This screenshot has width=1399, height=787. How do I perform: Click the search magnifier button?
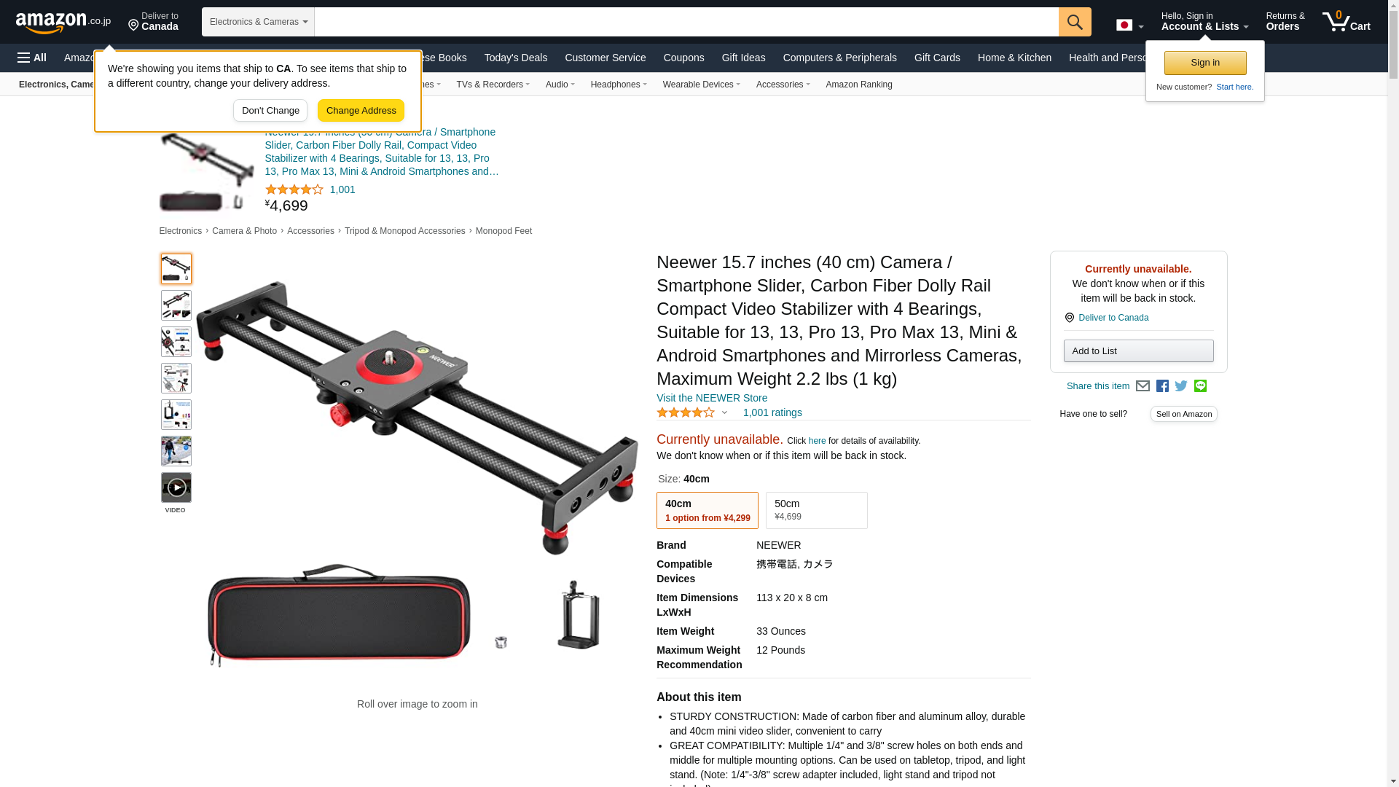pos(1075,22)
